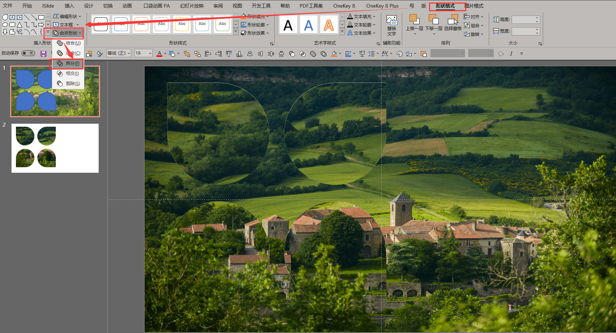Click the line spacing icon
Image resolution: width=616 pixels, height=333 pixels.
(x=371, y=54)
